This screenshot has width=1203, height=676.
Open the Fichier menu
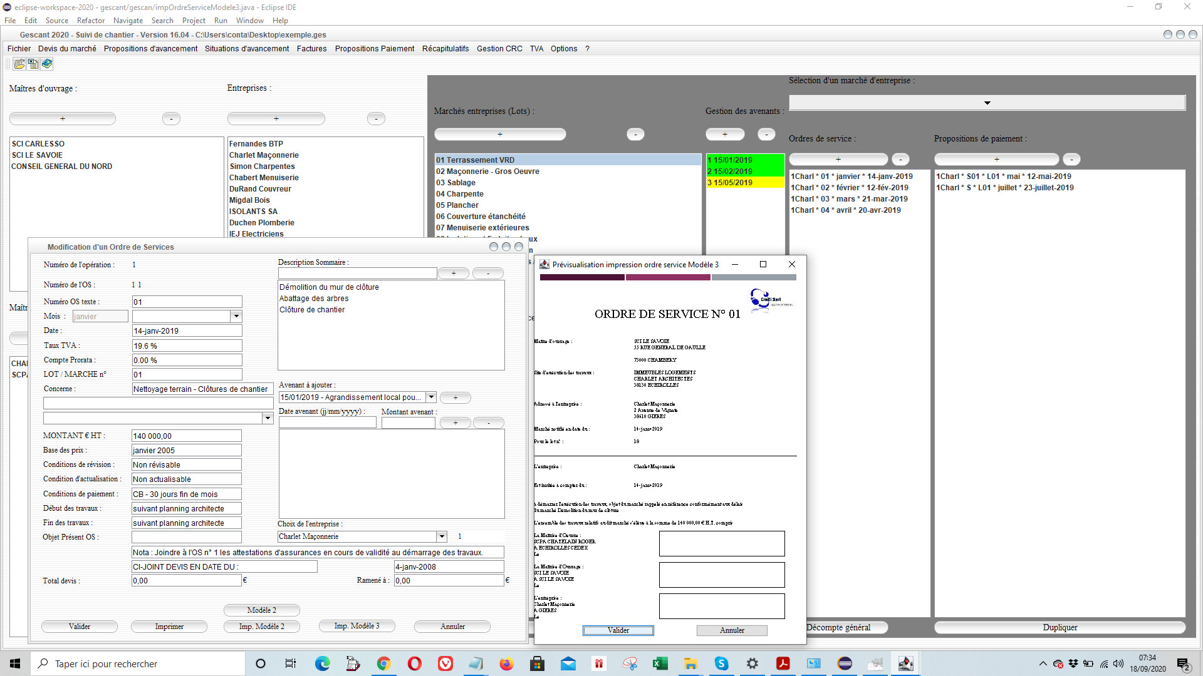pos(19,49)
